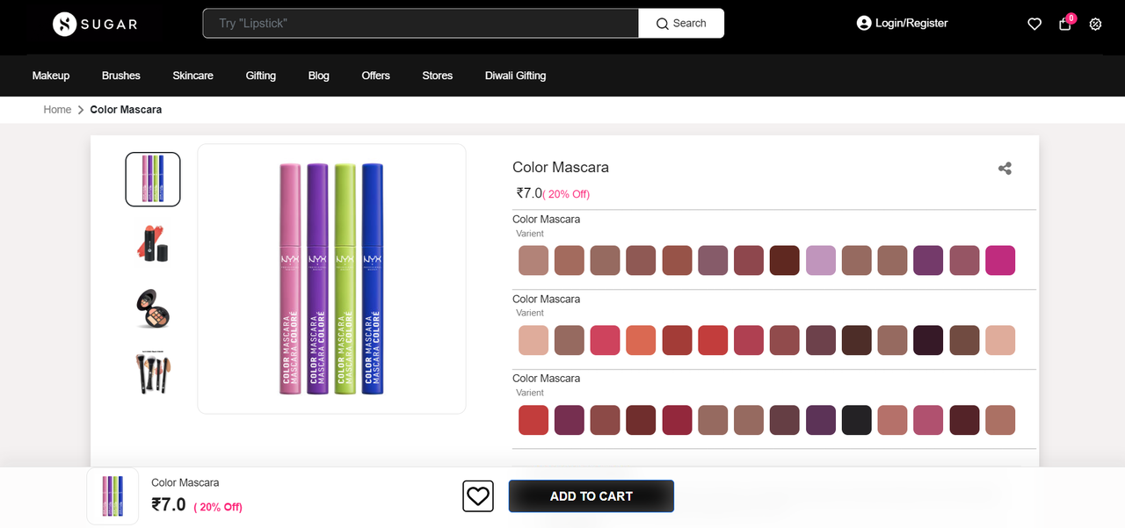Viewport: 1125px width, 528px height.
Task: Click the Search button
Action: point(681,24)
